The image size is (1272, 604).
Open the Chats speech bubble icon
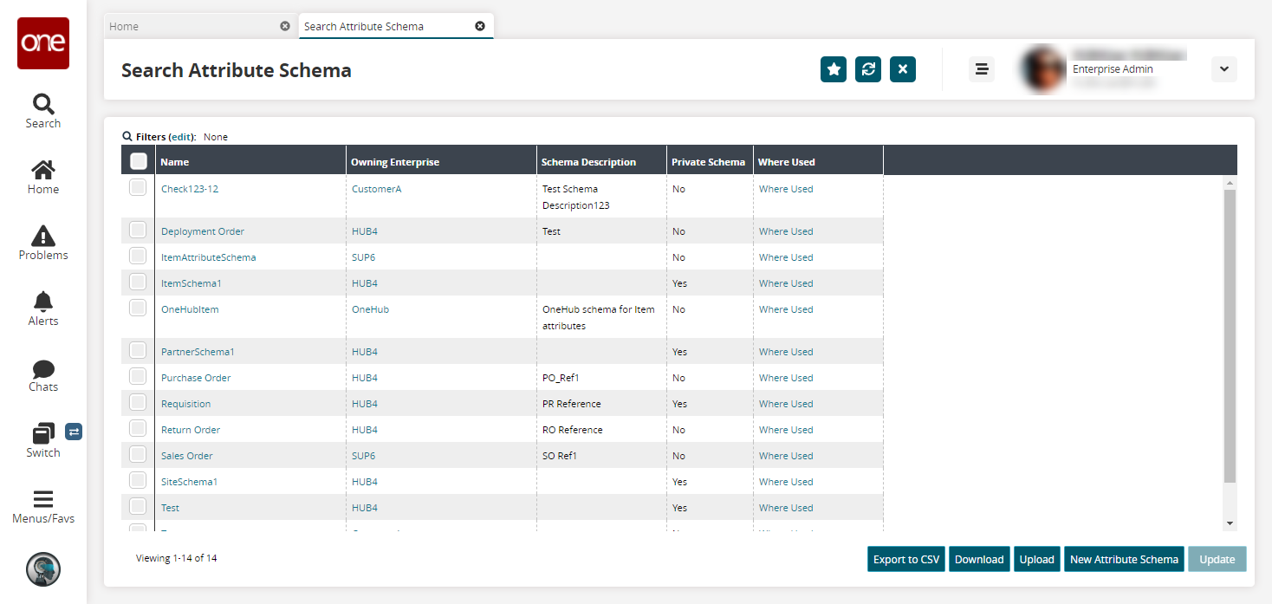42,369
